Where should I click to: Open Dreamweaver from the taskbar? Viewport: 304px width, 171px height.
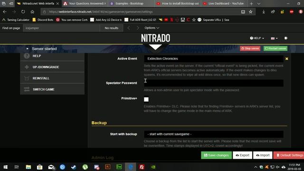(x=119, y=167)
